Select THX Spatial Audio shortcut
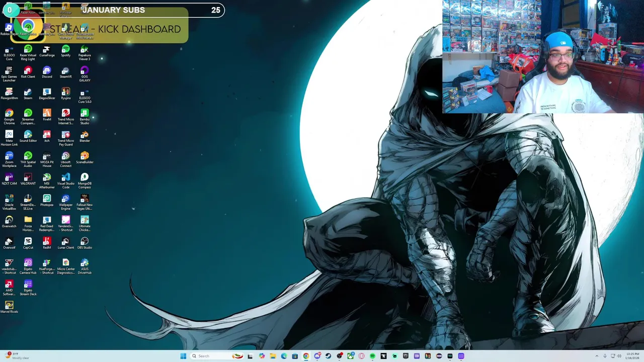 (28, 159)
